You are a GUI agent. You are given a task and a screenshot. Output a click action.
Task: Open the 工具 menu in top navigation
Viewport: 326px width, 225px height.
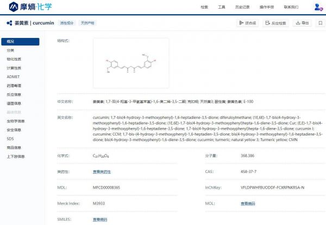[221, 7]
